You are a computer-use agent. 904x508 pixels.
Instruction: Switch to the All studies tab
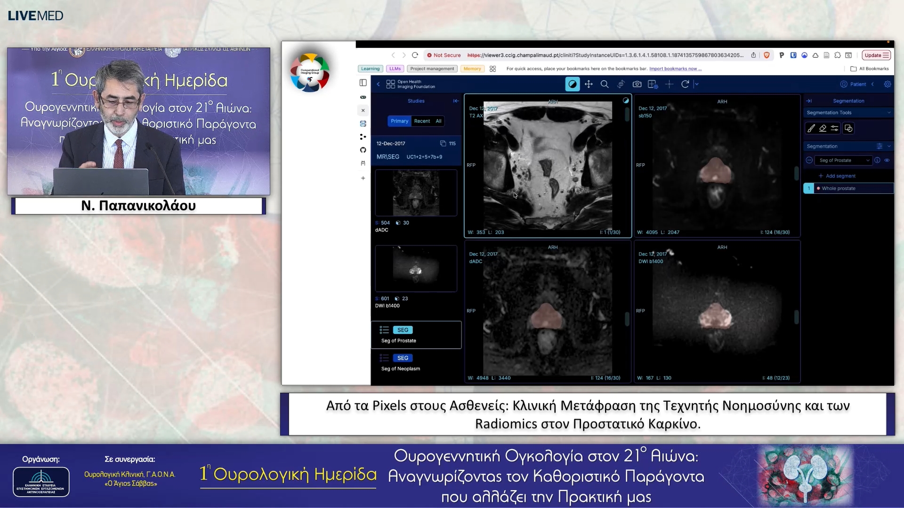[x=438, y=121]
